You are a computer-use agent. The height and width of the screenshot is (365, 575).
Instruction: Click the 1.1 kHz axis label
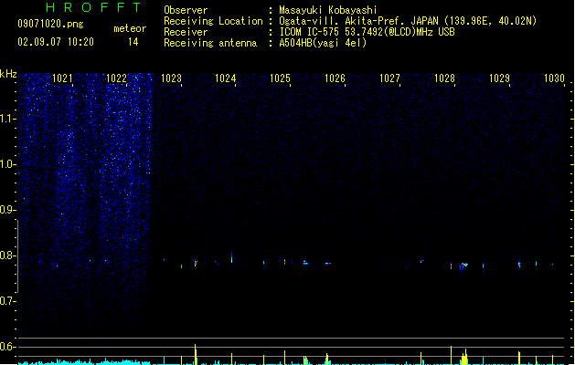tap(7, 119)
